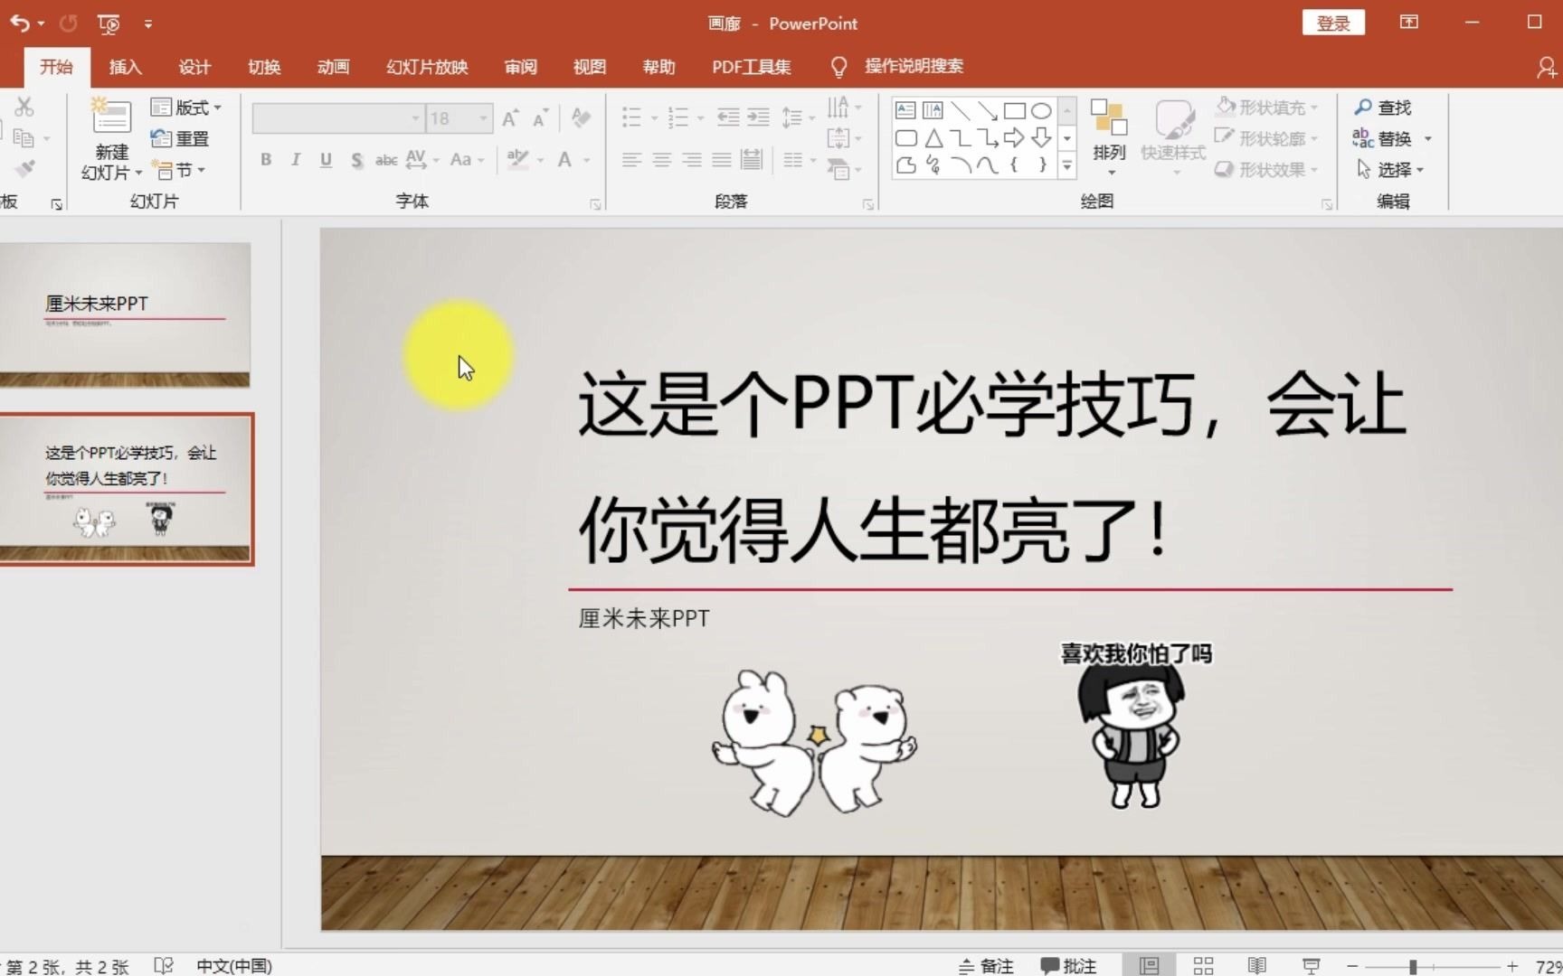Select the Right Arrow shape in gallery
The image size is (1563, 976).
(1014, 138)
